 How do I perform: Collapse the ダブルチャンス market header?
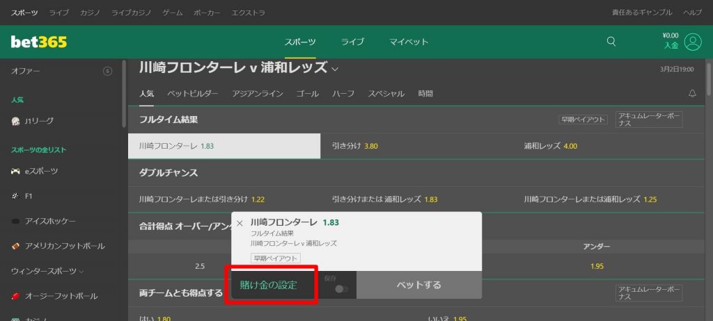169,173
